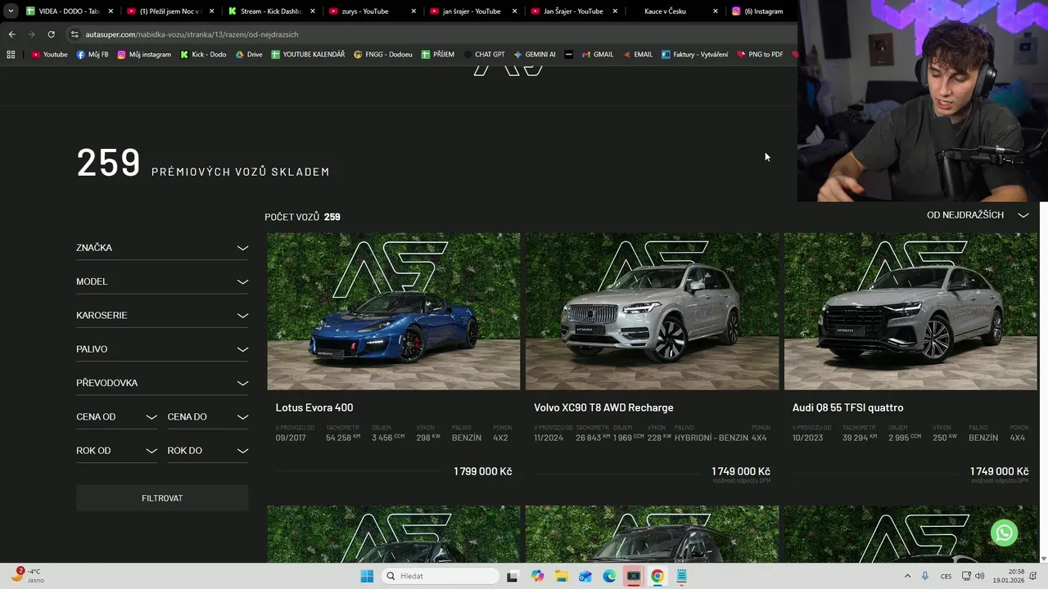
Task: Open the FNGG - Dodoeu bookmark
Action: coord(383,55)
